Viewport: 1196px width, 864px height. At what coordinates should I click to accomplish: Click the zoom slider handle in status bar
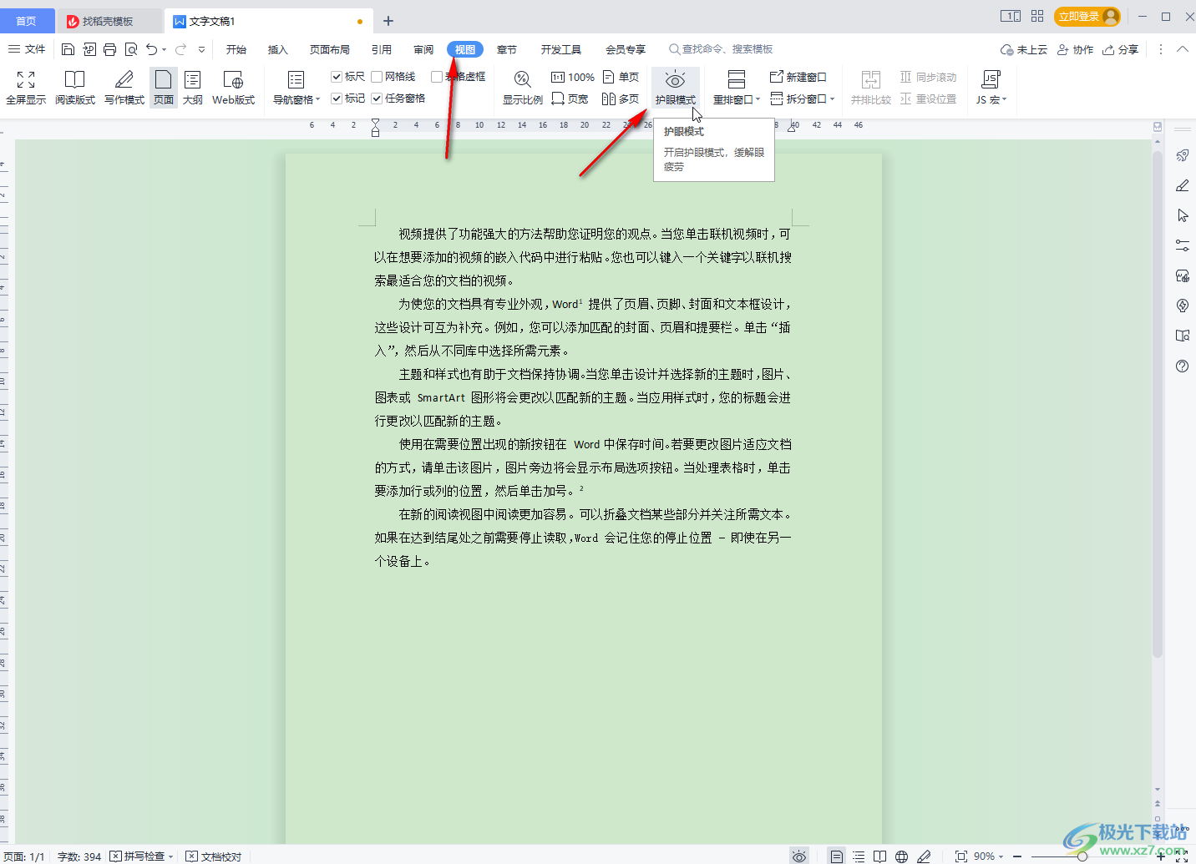[x=1082, y=856]
